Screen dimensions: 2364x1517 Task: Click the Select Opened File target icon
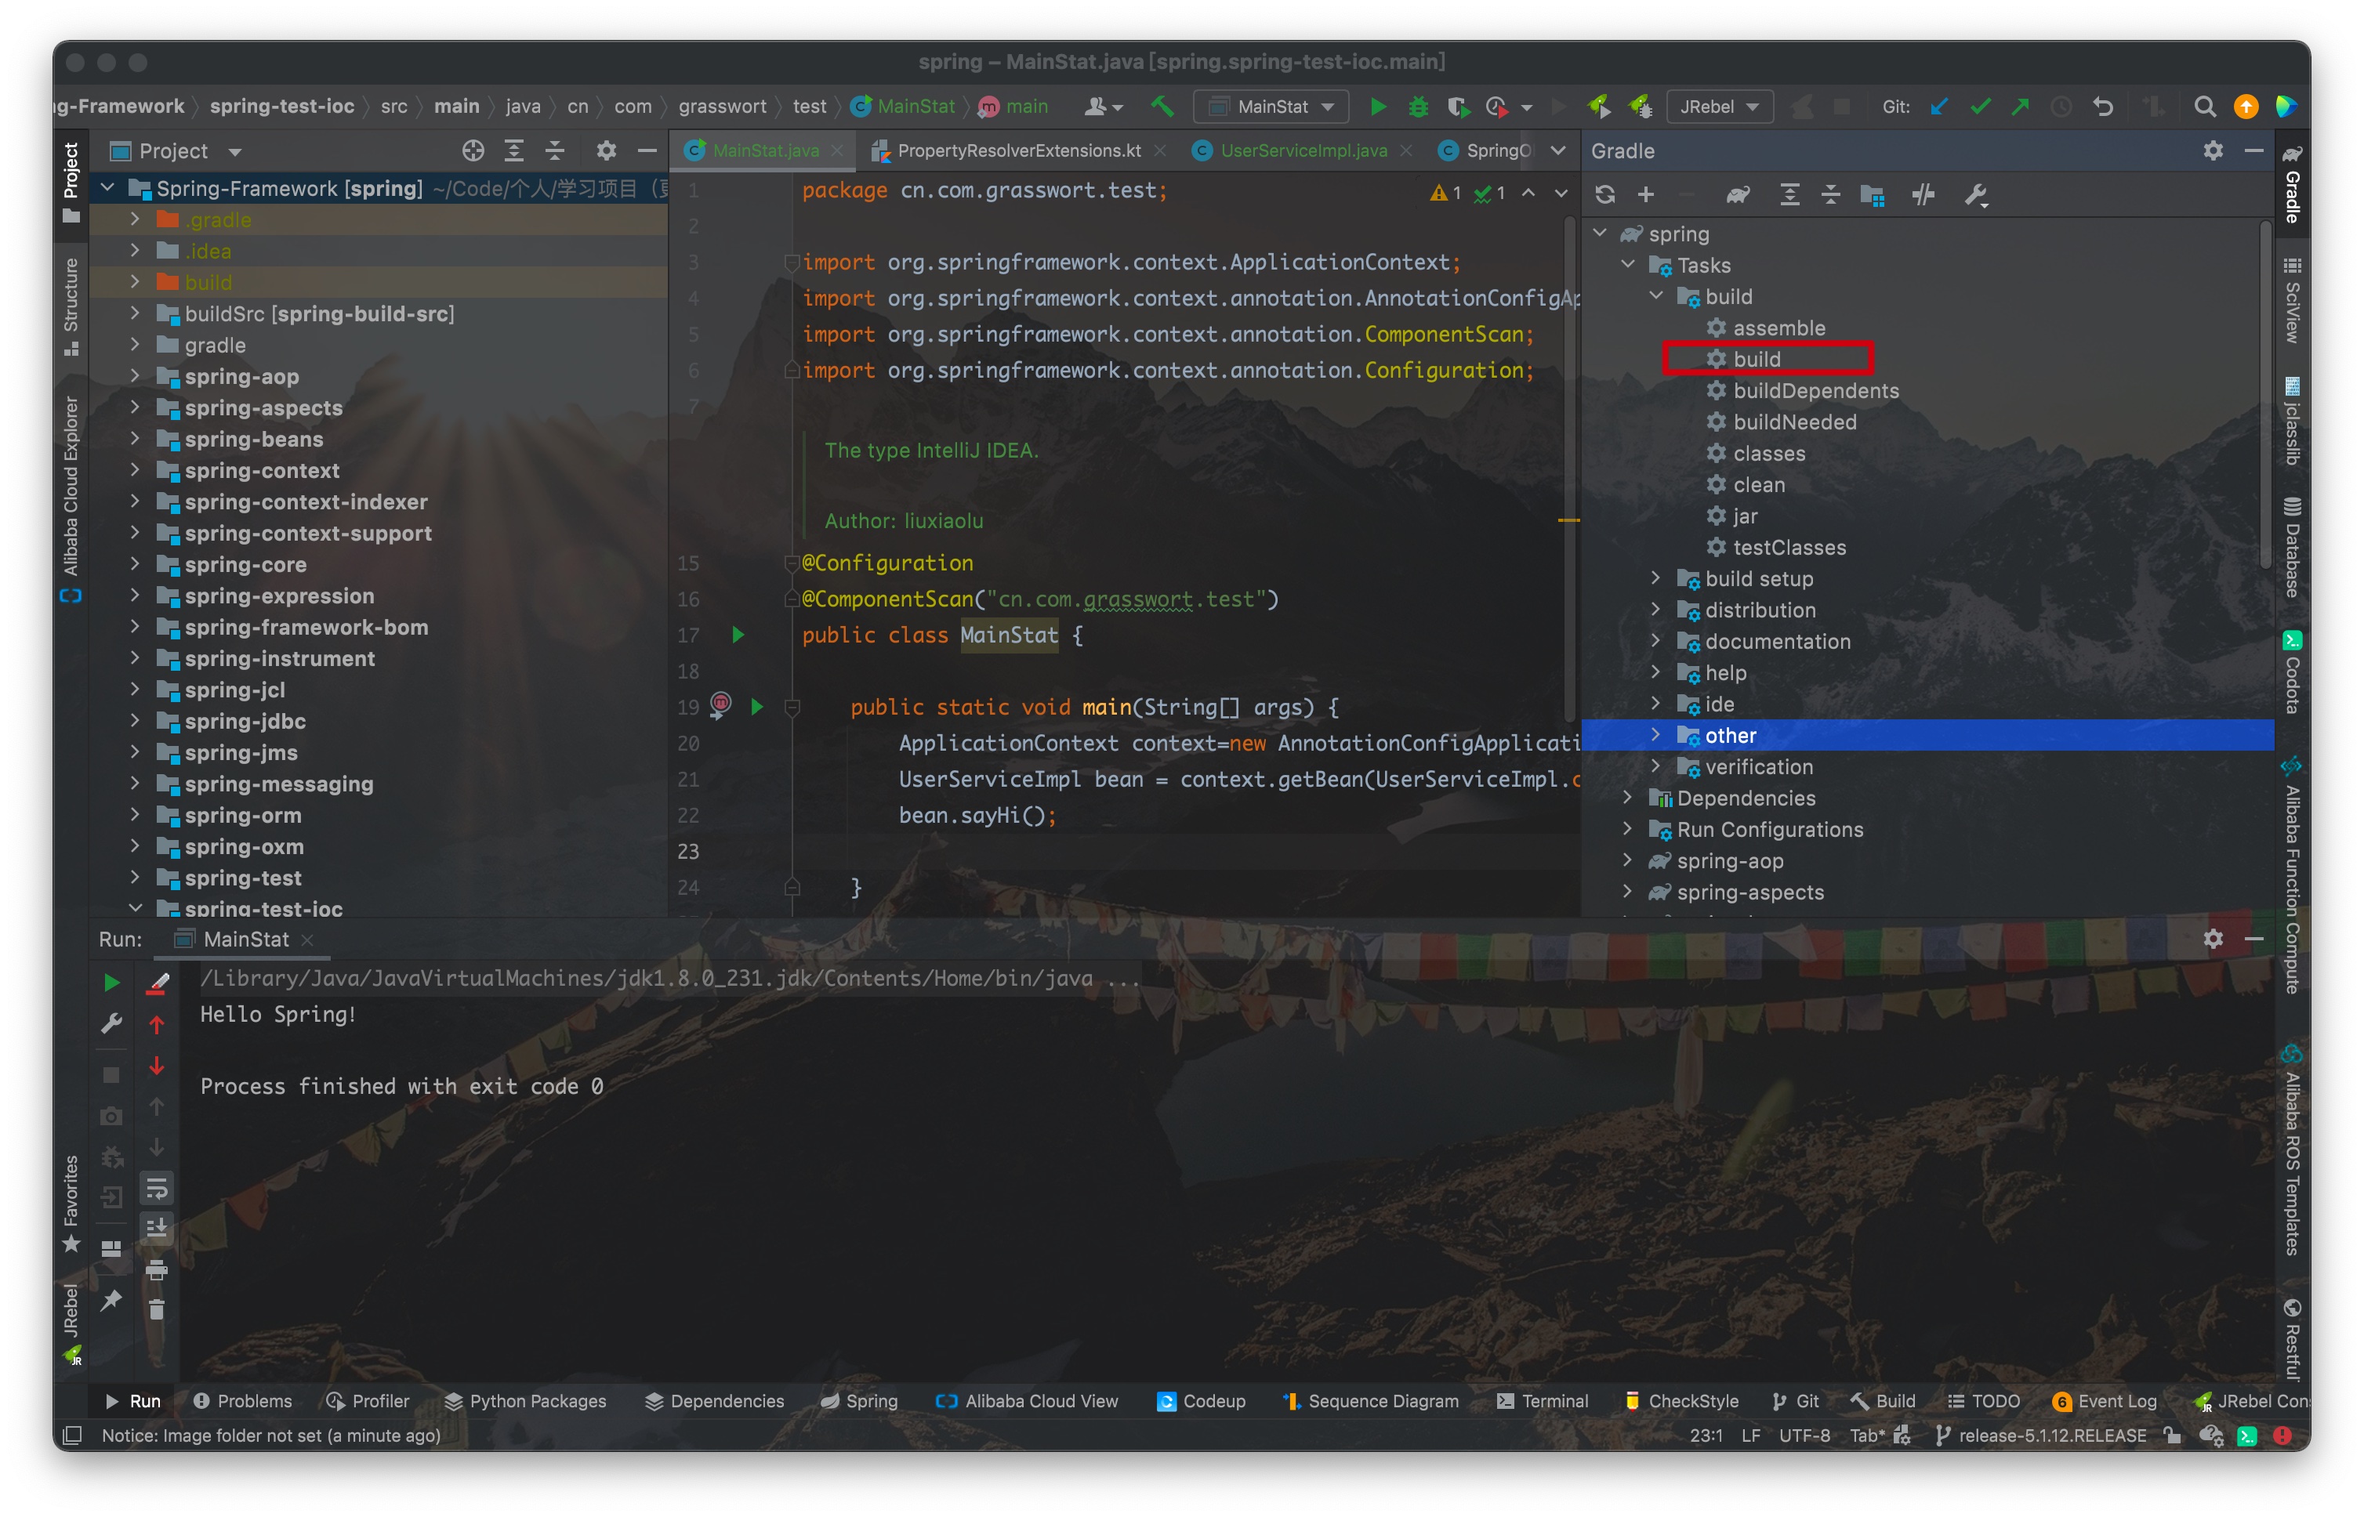pos(473,150)
